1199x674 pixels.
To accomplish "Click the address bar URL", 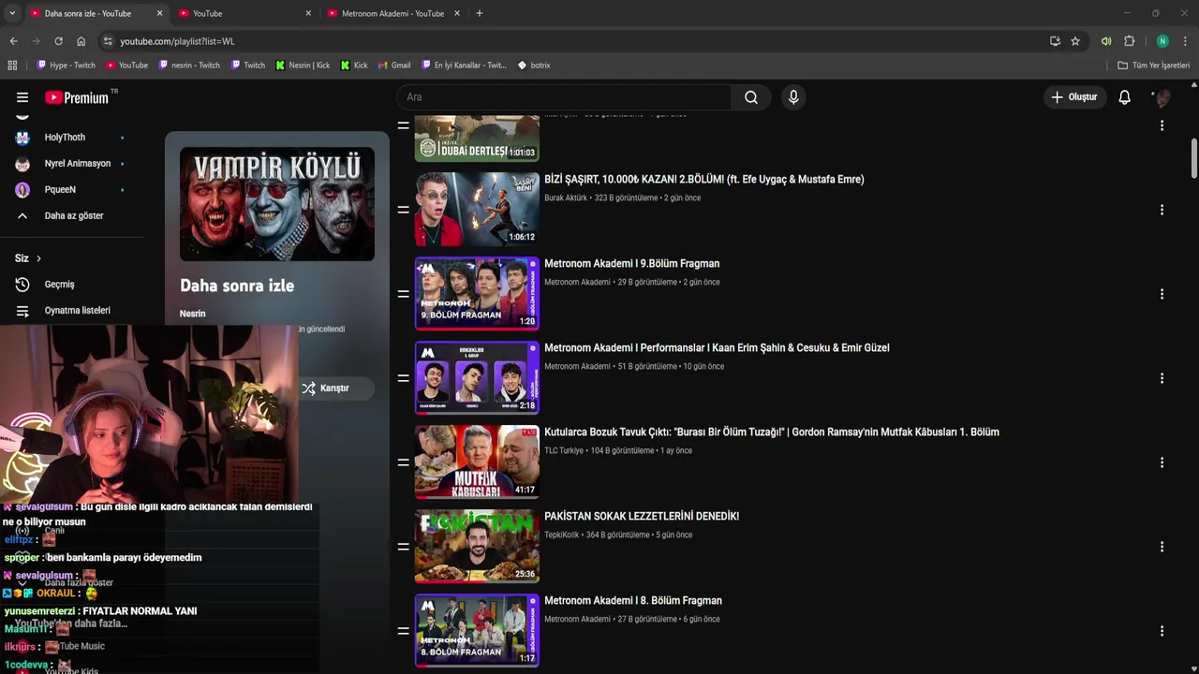I will pos(177,41).
